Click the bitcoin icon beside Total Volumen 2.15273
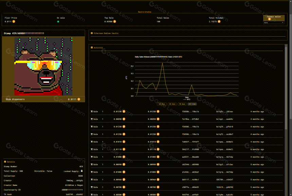Screen dimensions: 292x196 219,21
